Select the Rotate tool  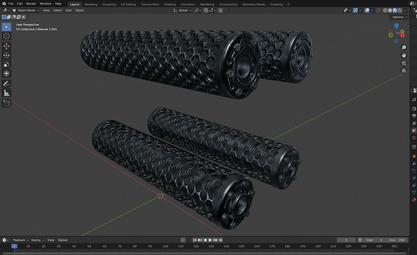click(6, 55)
